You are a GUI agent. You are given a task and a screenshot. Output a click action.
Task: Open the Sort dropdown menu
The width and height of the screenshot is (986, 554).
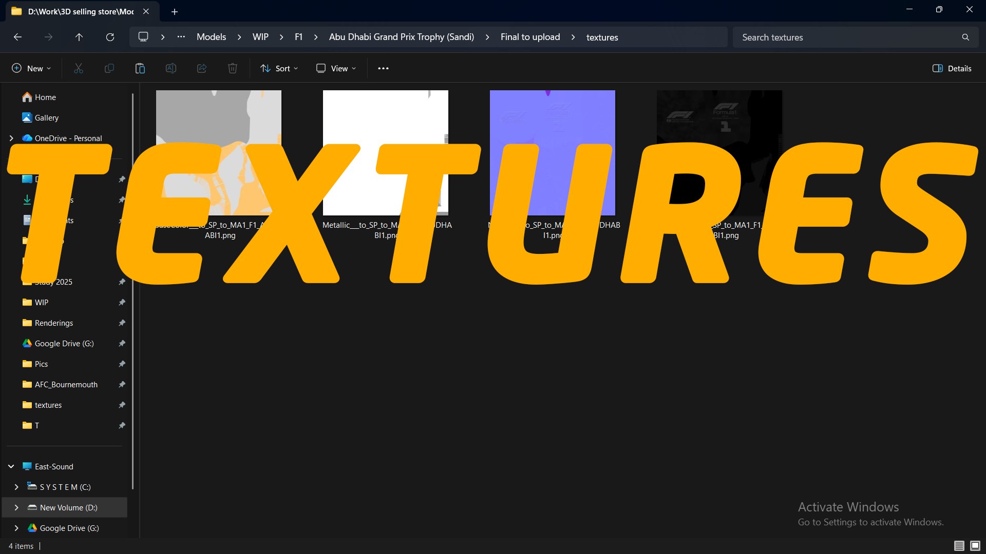coord(279,68)
